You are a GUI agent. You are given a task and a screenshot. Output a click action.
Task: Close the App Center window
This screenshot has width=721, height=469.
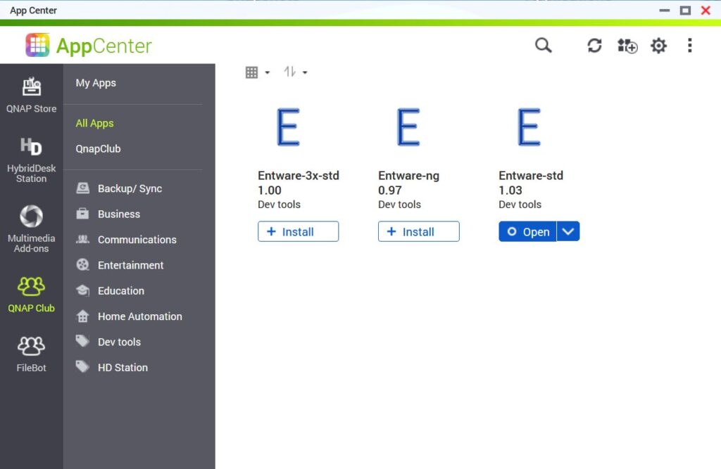(x=706, y=10)
